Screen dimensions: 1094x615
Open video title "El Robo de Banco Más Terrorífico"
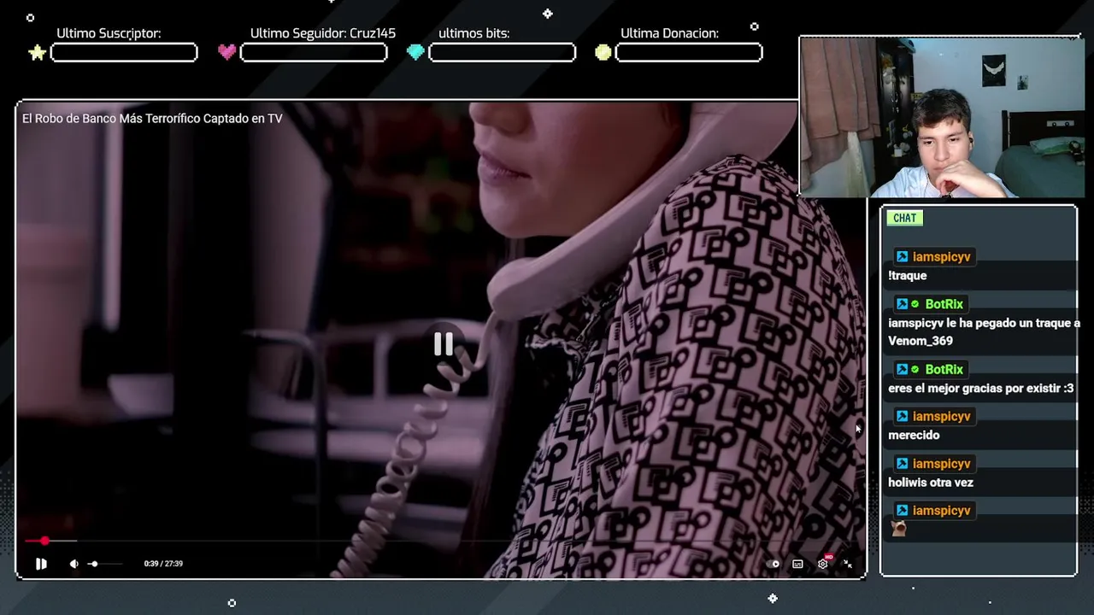152,119
